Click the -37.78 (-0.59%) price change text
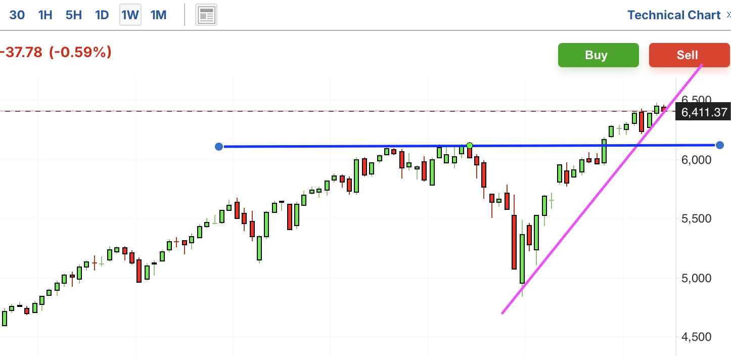731x356 pixels. [56, 52]
